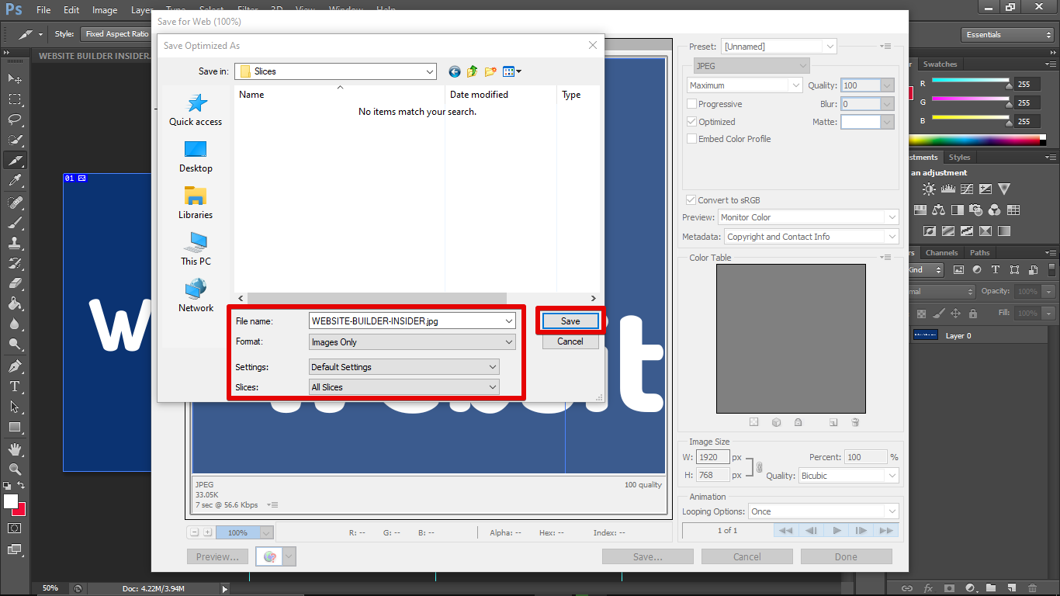Select the Slice tool in the toolbar
Viewport: 1060px width, 596px height.
click(x=15, y=160)
